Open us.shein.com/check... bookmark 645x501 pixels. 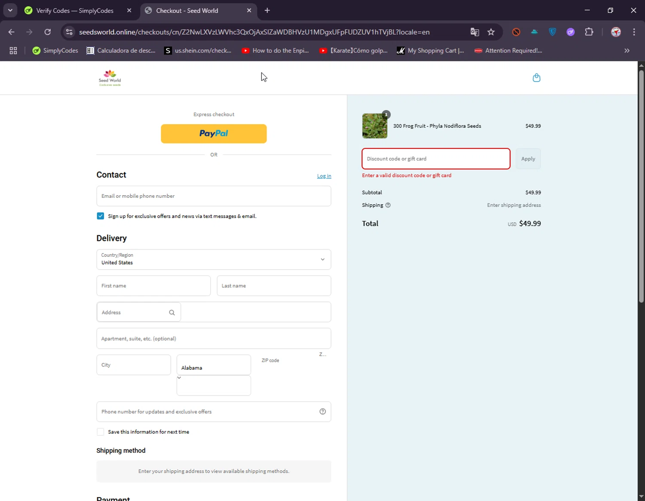(x=198, y=51)
